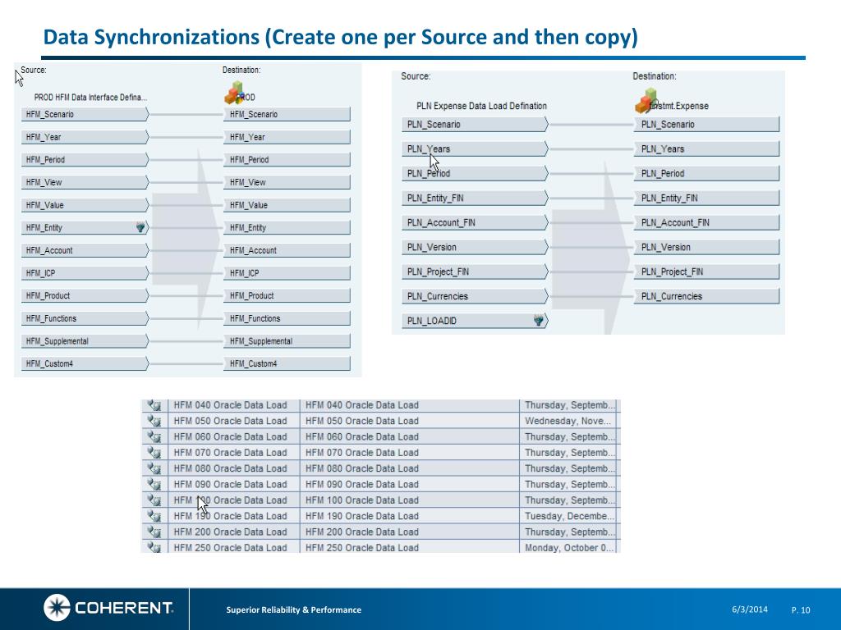This screenshot has width=841, height=630.
Task: Click the HFM 250 Oracle Data Load row icon
Action: 154,547
